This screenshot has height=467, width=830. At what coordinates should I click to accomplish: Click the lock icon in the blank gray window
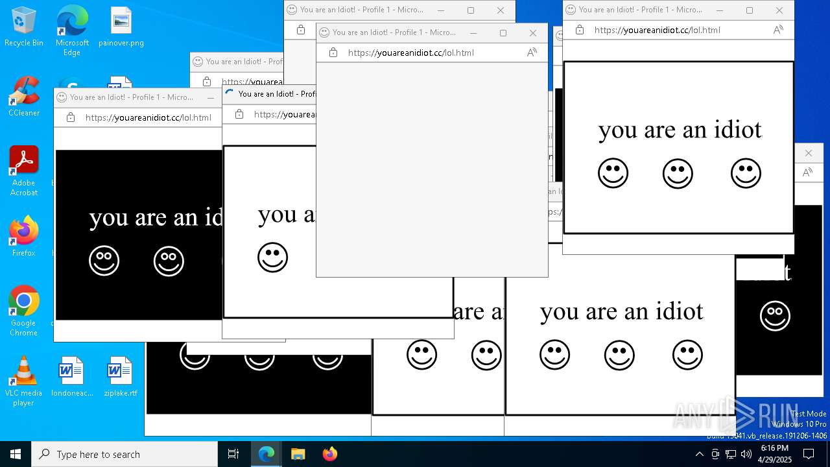click(333, 53)
